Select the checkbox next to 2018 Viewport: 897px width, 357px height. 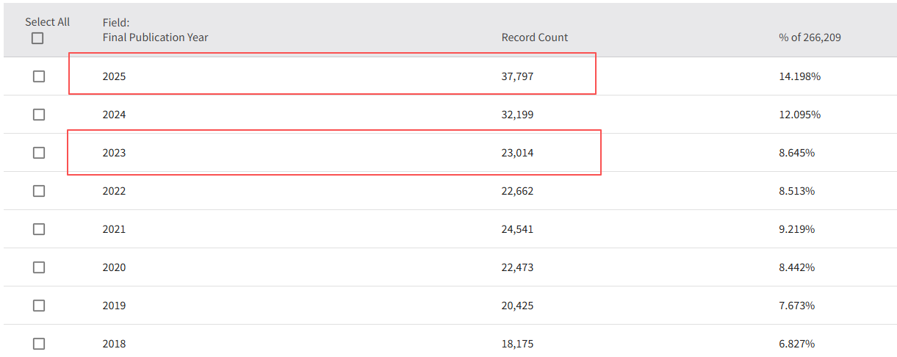[x=39, y=344]
